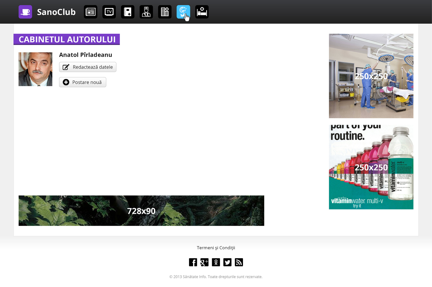Click the TV icon in the navbar
This screenshot has width=432, height=287.
pyautogui.click(x=109, y=12)
